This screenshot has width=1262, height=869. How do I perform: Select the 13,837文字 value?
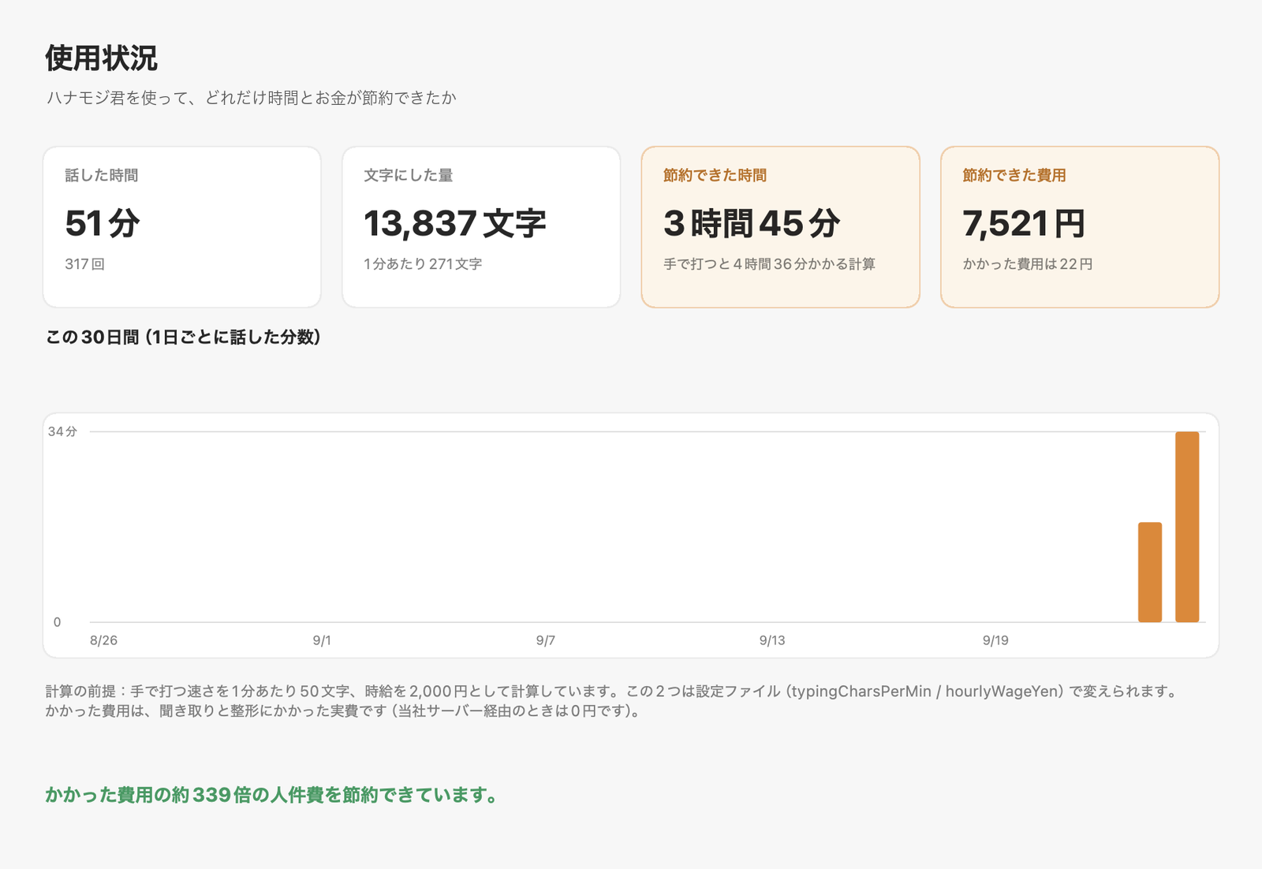455,223
